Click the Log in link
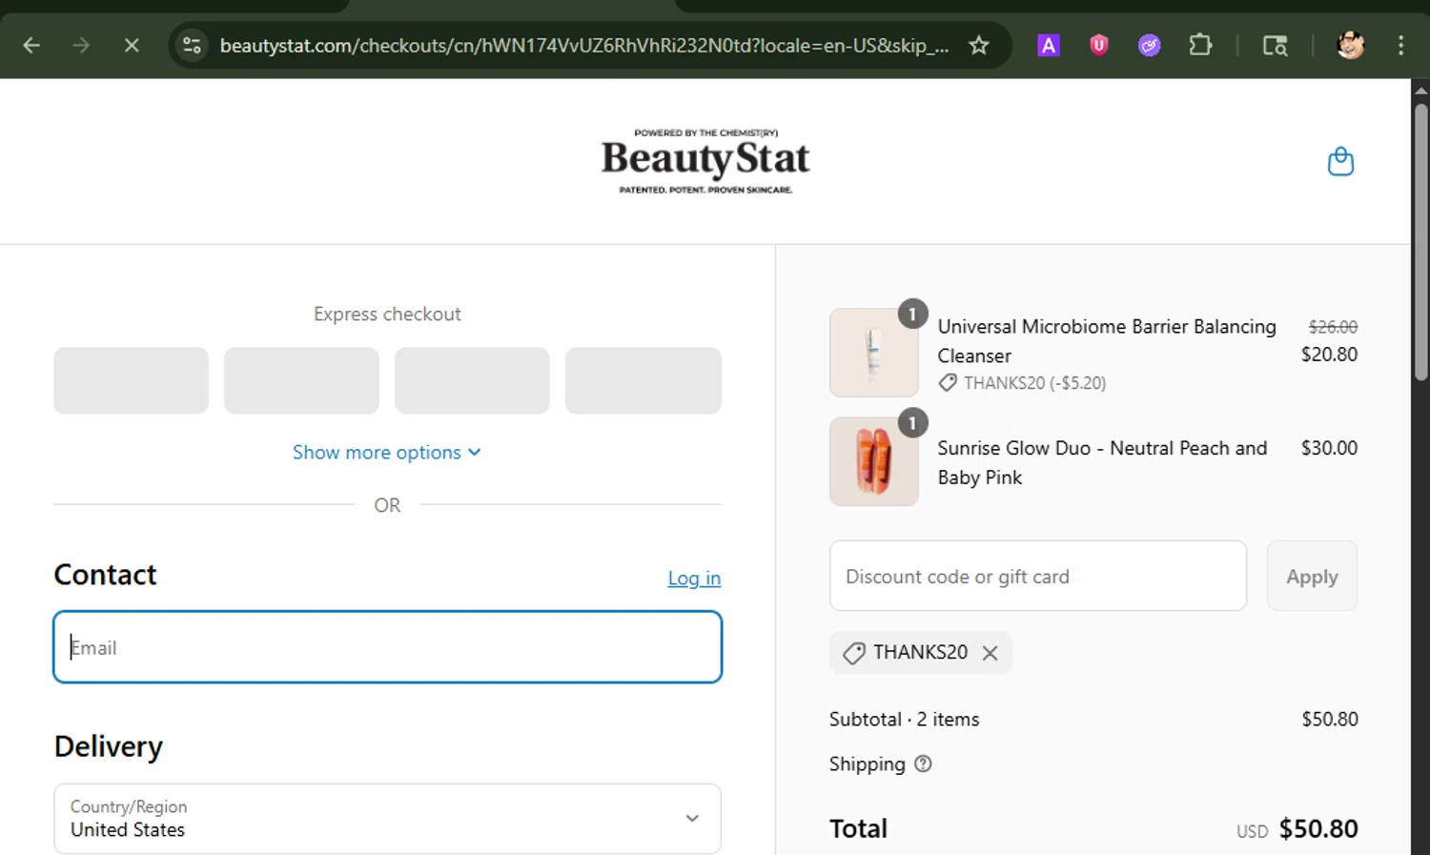 click(x=694, y=578)
